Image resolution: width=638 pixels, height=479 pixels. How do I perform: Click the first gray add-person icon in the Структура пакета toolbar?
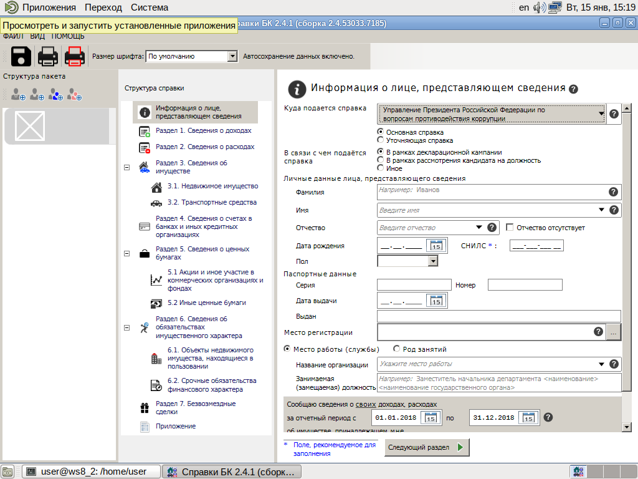18,95
